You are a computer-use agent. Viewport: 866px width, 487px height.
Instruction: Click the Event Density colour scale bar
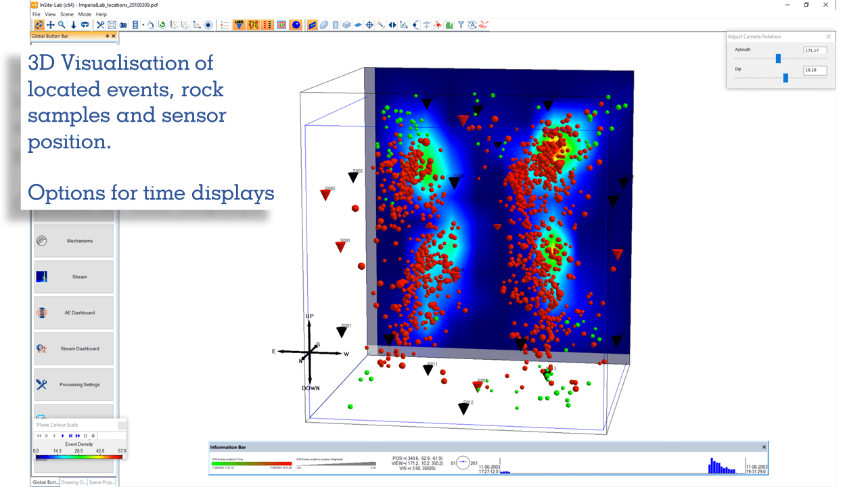click(x=79, y=457)
